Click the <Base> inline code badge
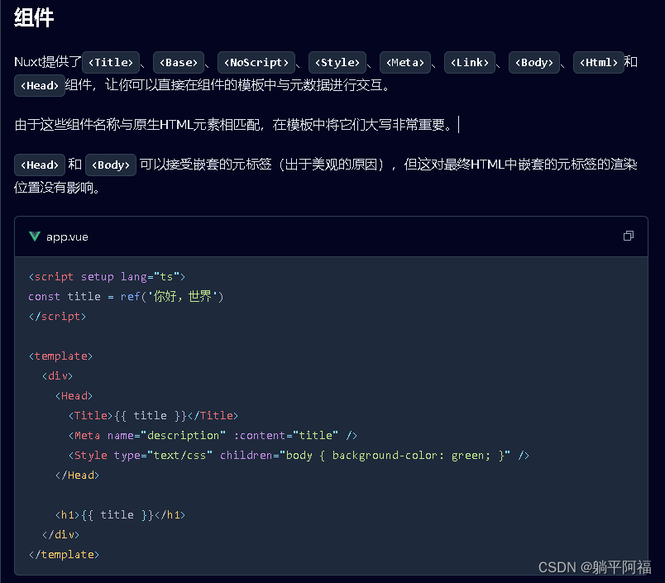 pyautogui.click(x=179, y=62)
